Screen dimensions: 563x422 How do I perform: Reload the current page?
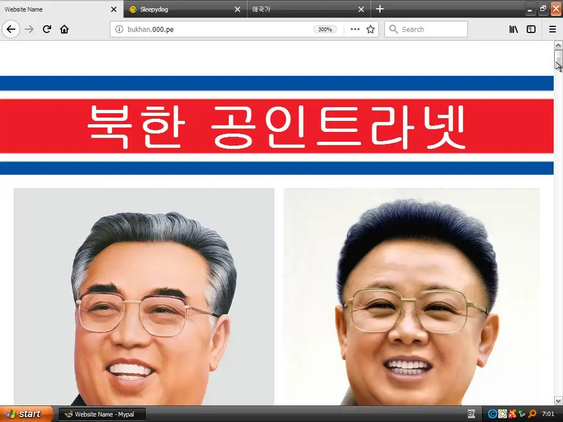tap(47, 29)
